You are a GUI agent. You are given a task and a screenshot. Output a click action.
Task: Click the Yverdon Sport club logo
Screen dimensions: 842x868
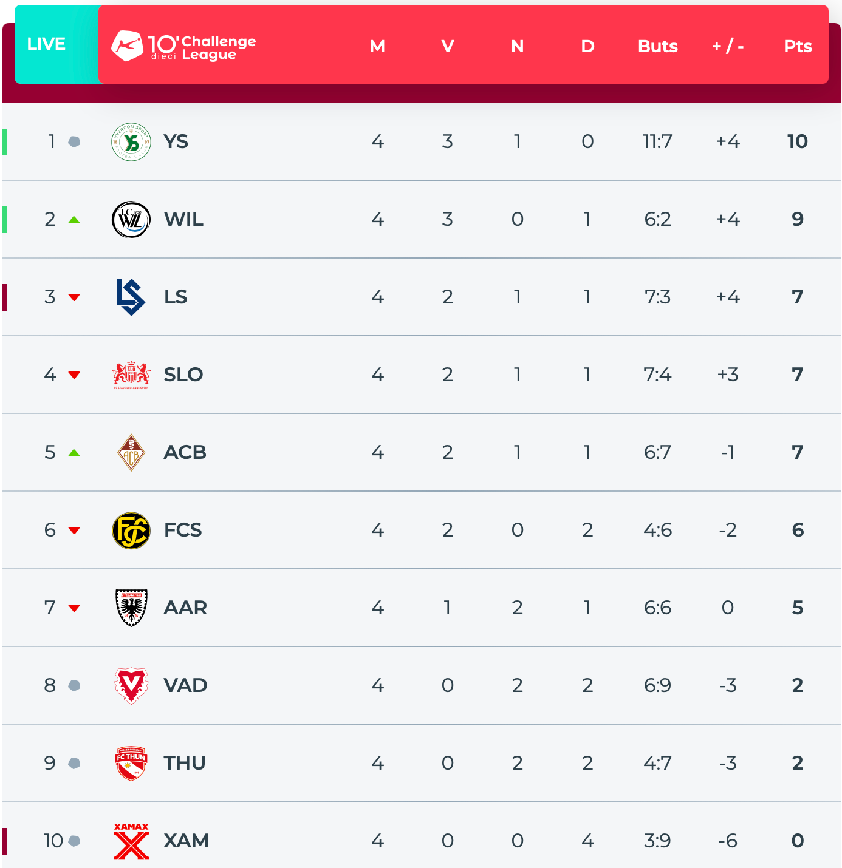131,142
